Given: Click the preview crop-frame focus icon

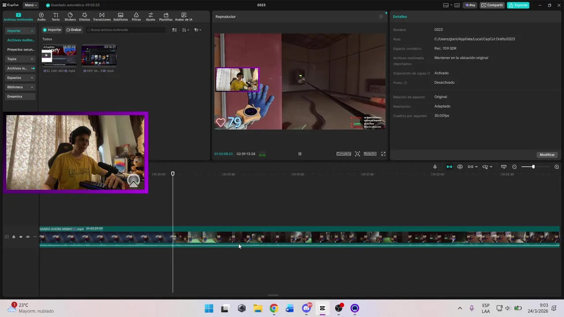Looking at the screenshot, I should point(357,154).
